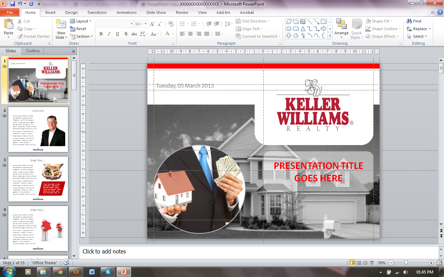Set Align Text Right
Viewport: 444px width, 277px height.
[x=199, y=34]
